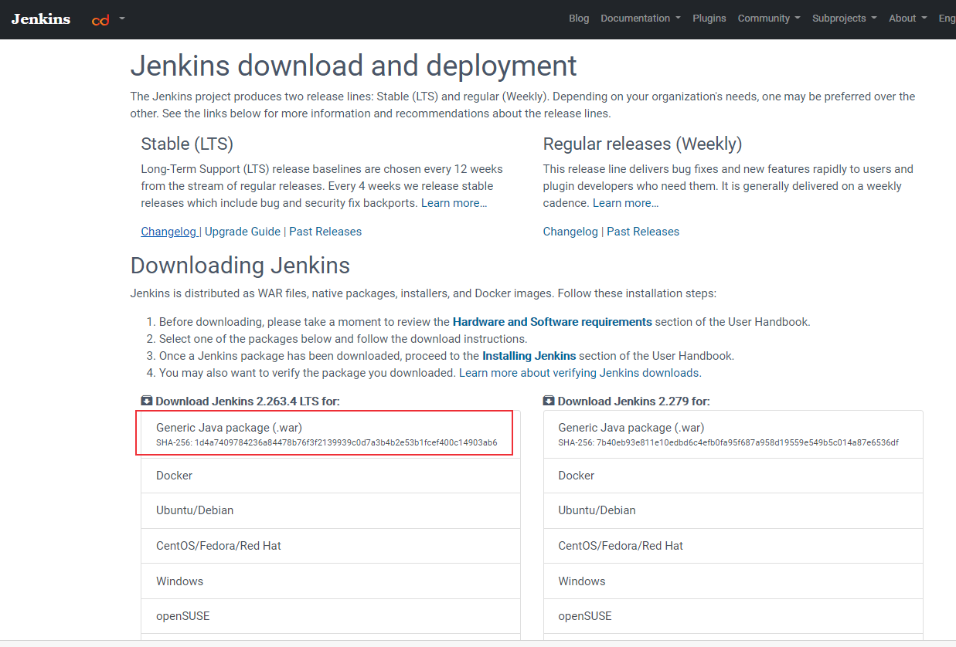
Task: Click the step "Select one of the packages below"
Action: pyautogui.click(x=343, y=339)
